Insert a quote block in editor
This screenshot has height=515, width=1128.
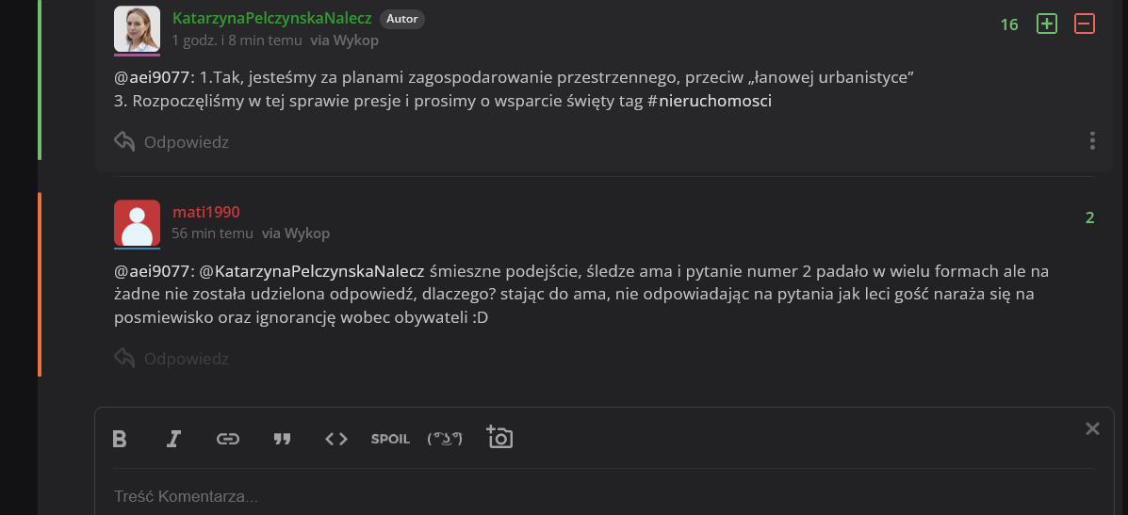282,439
